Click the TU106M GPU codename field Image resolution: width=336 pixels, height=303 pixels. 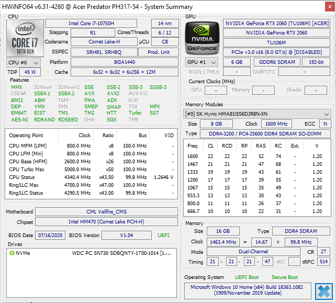(276, 42)
